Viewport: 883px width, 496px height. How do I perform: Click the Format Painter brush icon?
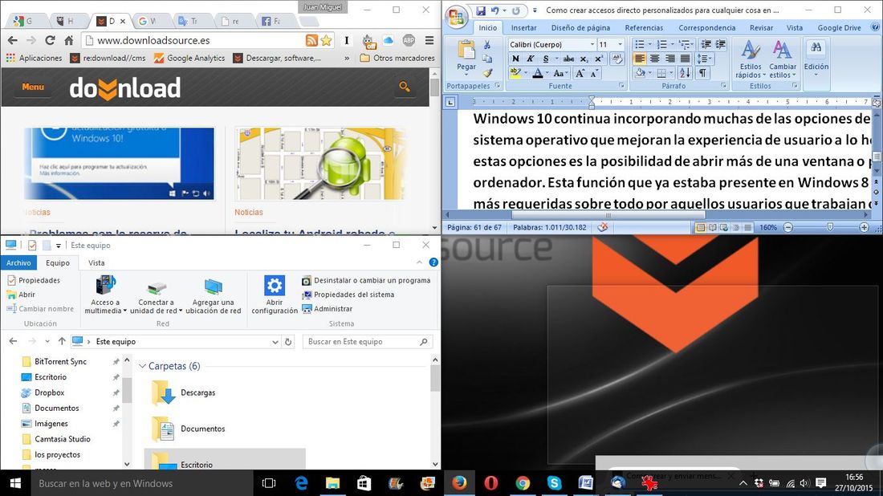pos(488,72)
